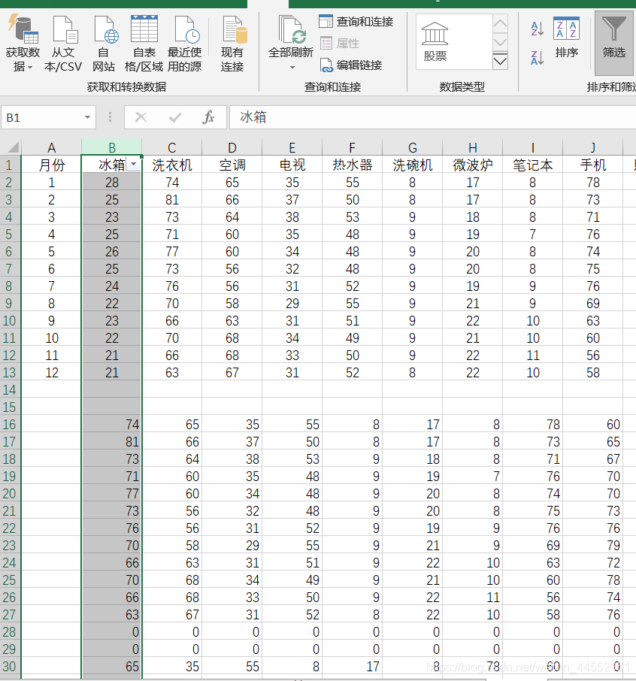Click the 属性 (Properties) button
Image resolution: width=636 pixels, height=681 pixels.
pos(340,44)
